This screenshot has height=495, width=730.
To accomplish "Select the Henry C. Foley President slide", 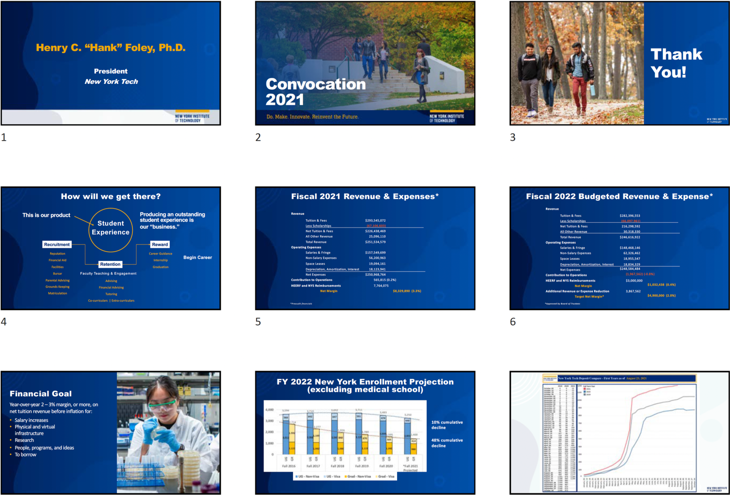I will (x=111, y=63).
